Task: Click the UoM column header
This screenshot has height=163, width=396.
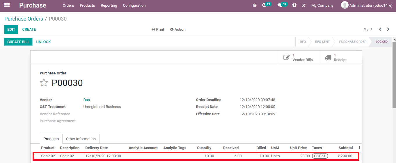Action: coord(275,148)
